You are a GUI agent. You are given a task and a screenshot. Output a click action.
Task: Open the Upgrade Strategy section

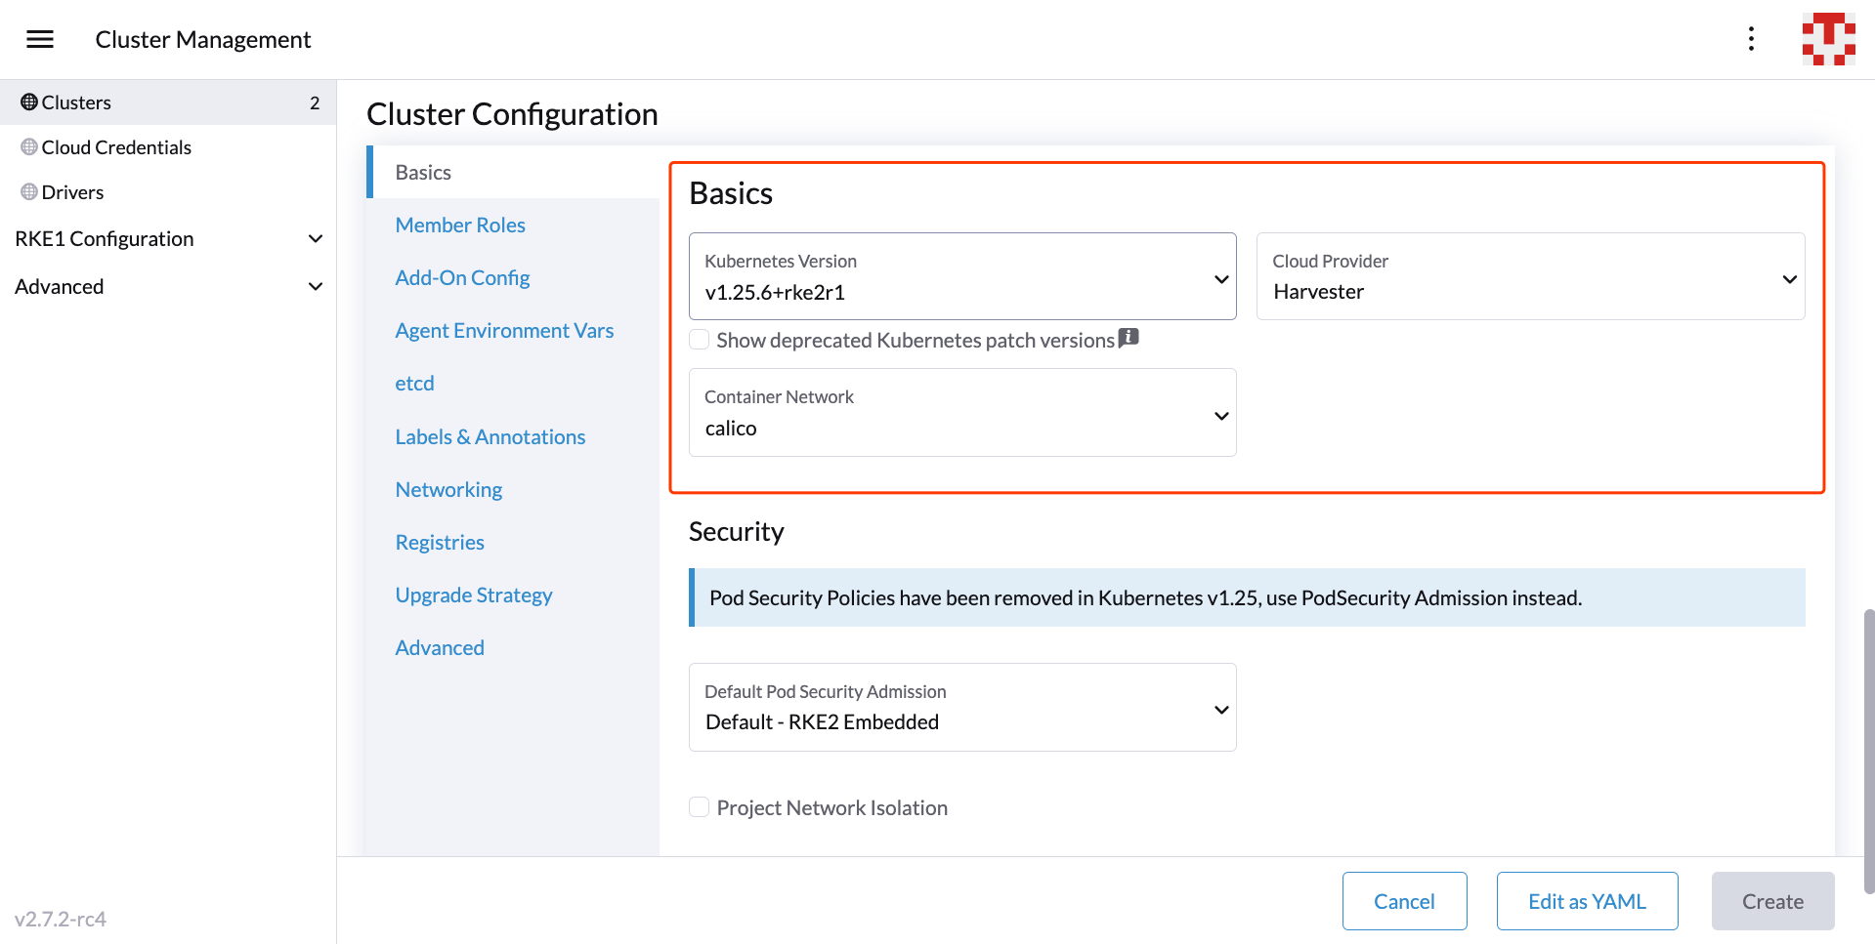pyautogui.click(x=474, y=595)
